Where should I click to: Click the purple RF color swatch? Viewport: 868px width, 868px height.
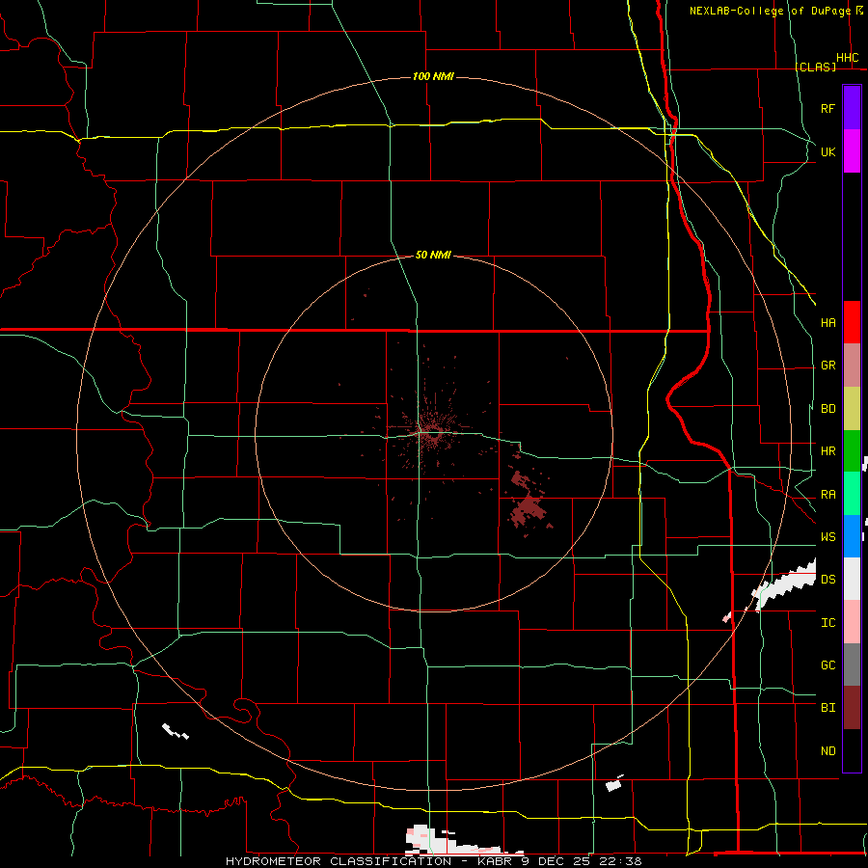[x=852, y=107]
